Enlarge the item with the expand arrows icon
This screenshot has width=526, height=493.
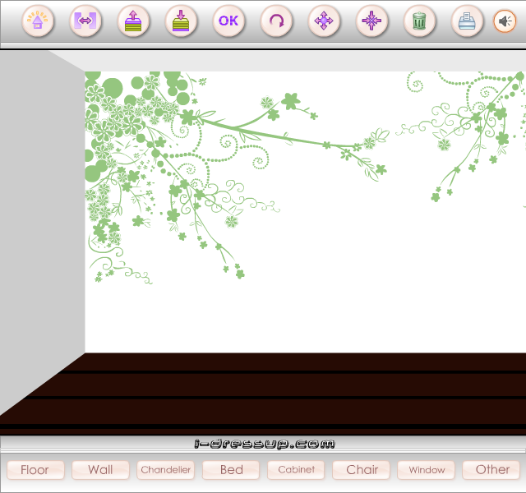point(324,21)
